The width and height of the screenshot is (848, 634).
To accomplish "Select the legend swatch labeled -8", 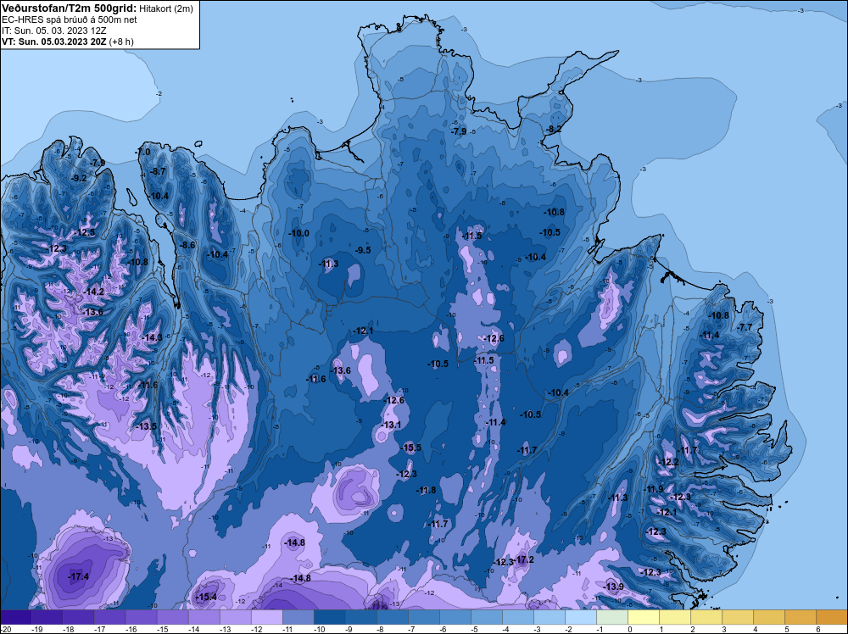I will tap(392, 617).
